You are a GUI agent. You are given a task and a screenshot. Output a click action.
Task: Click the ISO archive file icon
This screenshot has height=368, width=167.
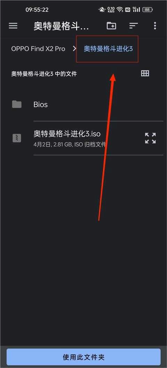(x=17, y=138)
